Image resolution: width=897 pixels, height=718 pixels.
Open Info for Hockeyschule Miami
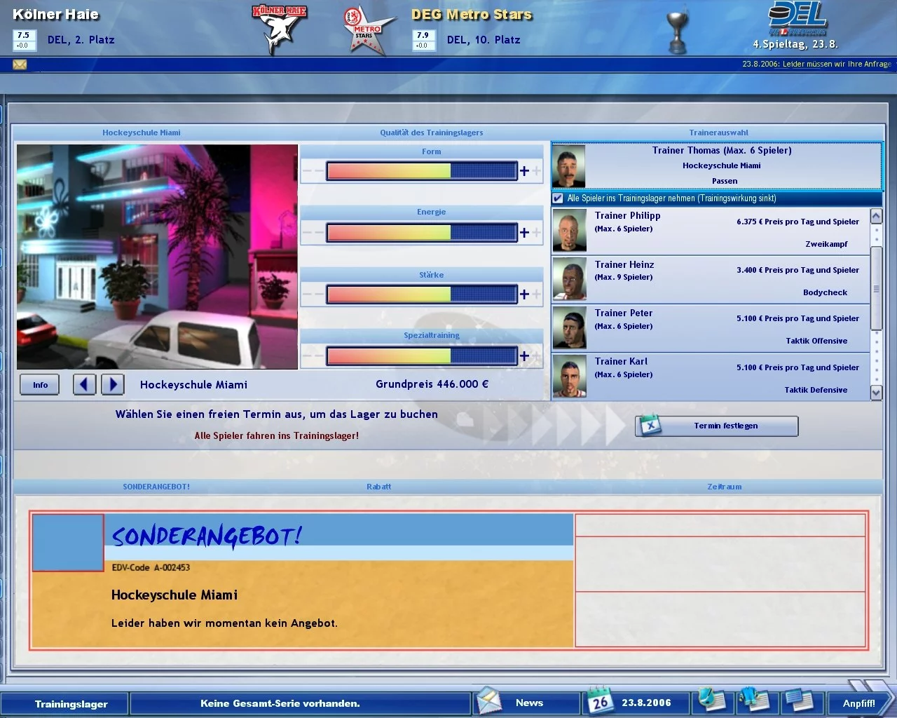39,384
